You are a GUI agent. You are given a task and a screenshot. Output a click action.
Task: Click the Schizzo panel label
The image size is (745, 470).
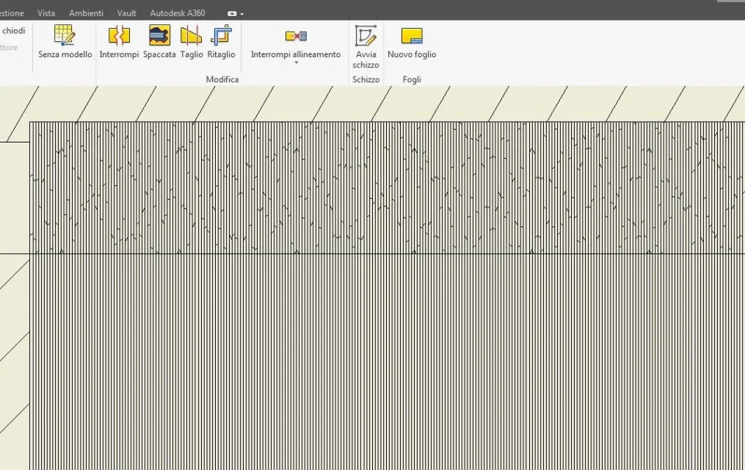pos(366,79)
